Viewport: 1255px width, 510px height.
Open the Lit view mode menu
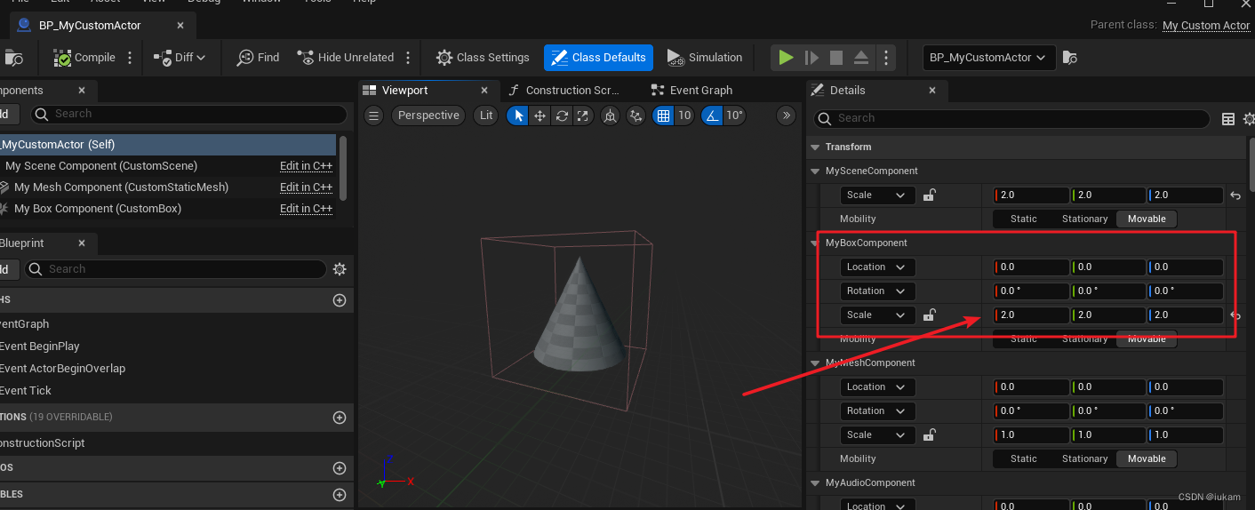486,116
